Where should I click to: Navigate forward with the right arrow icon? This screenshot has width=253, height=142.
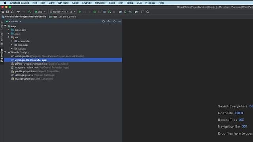pyautogui.click(x=24, y=12)
